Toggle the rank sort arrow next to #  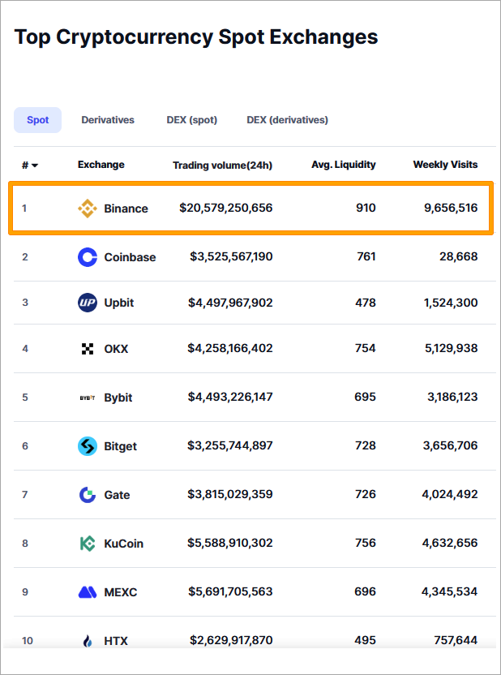(x=35, y=165)
